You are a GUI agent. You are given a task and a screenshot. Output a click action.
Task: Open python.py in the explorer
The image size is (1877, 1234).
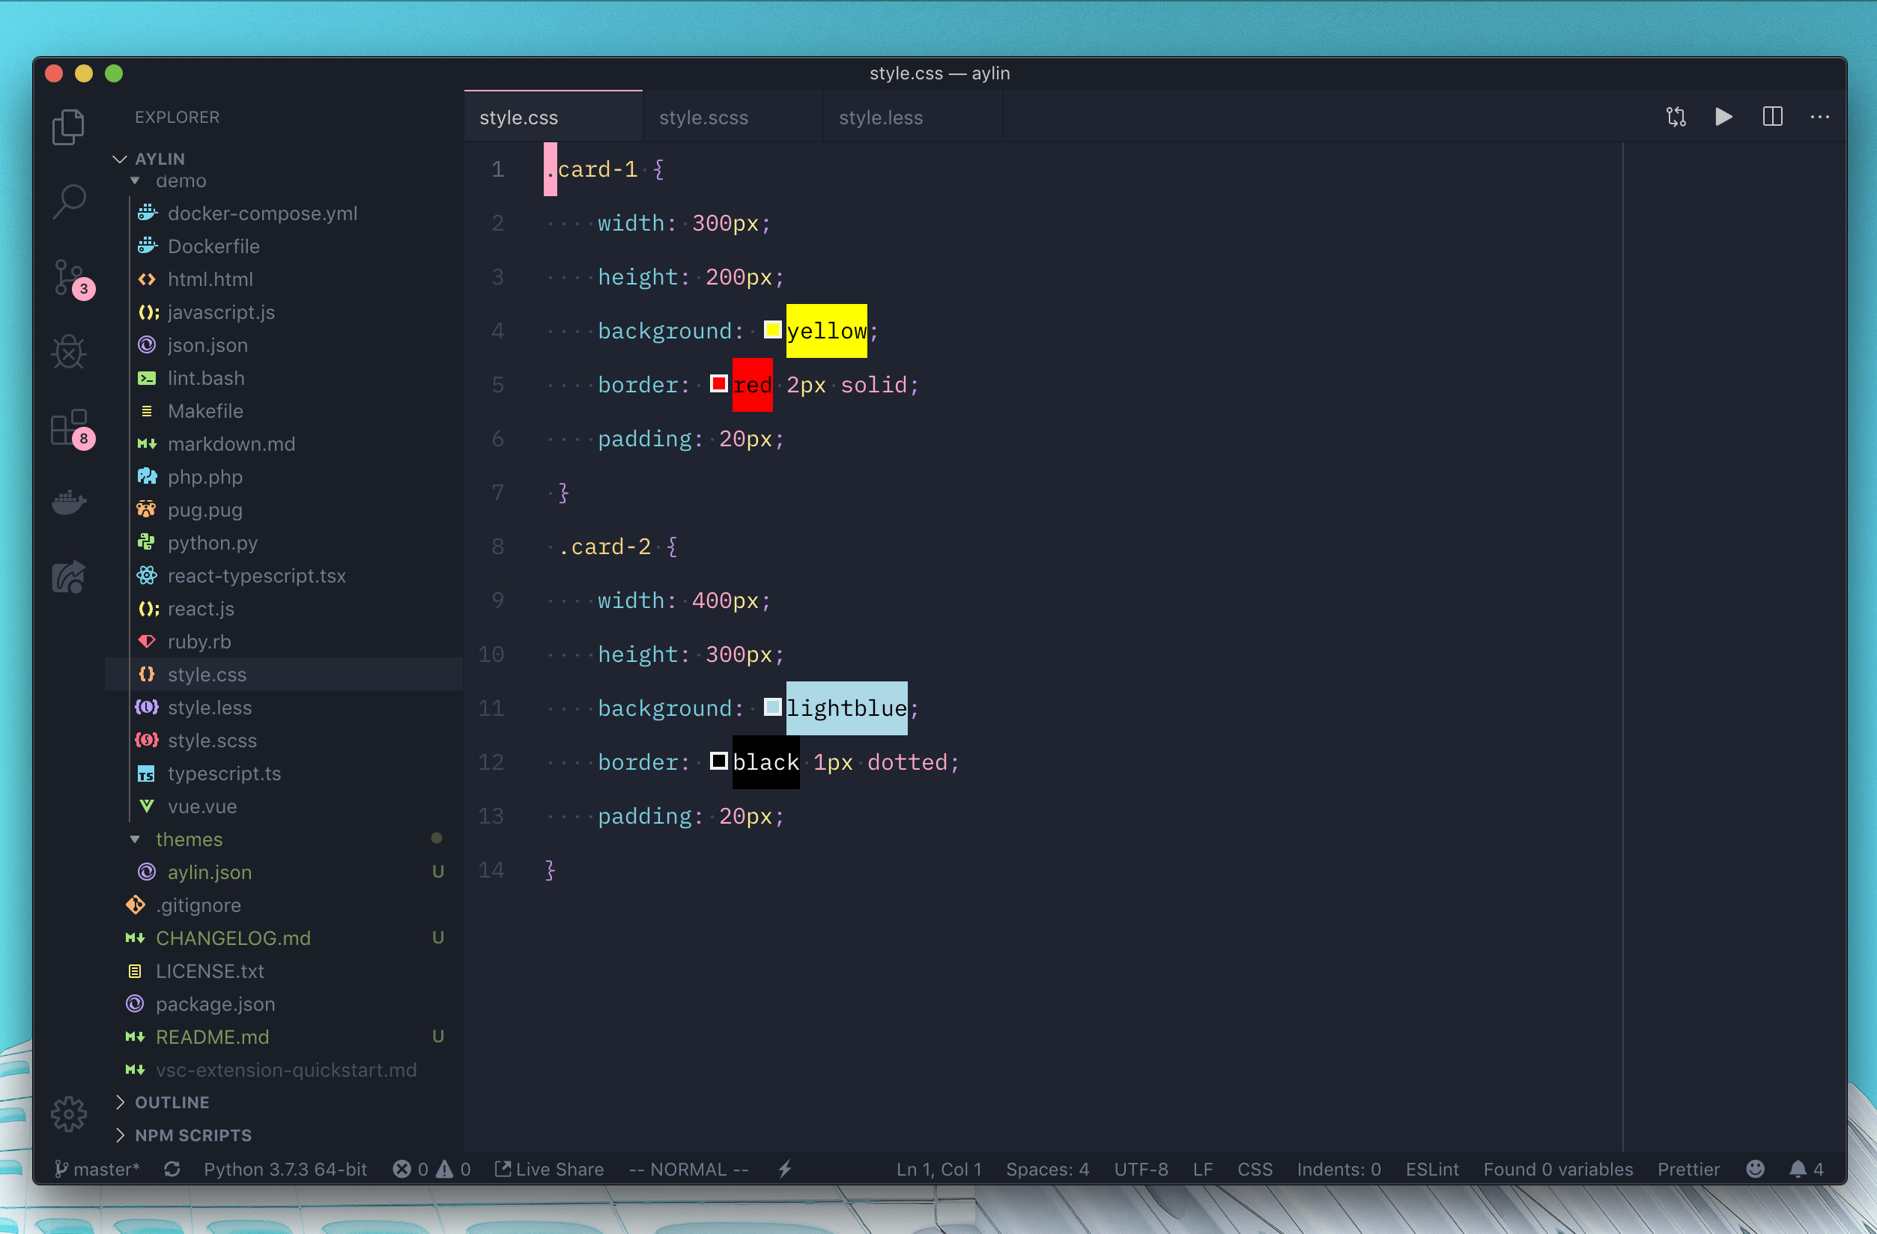[x=212, y=544]
